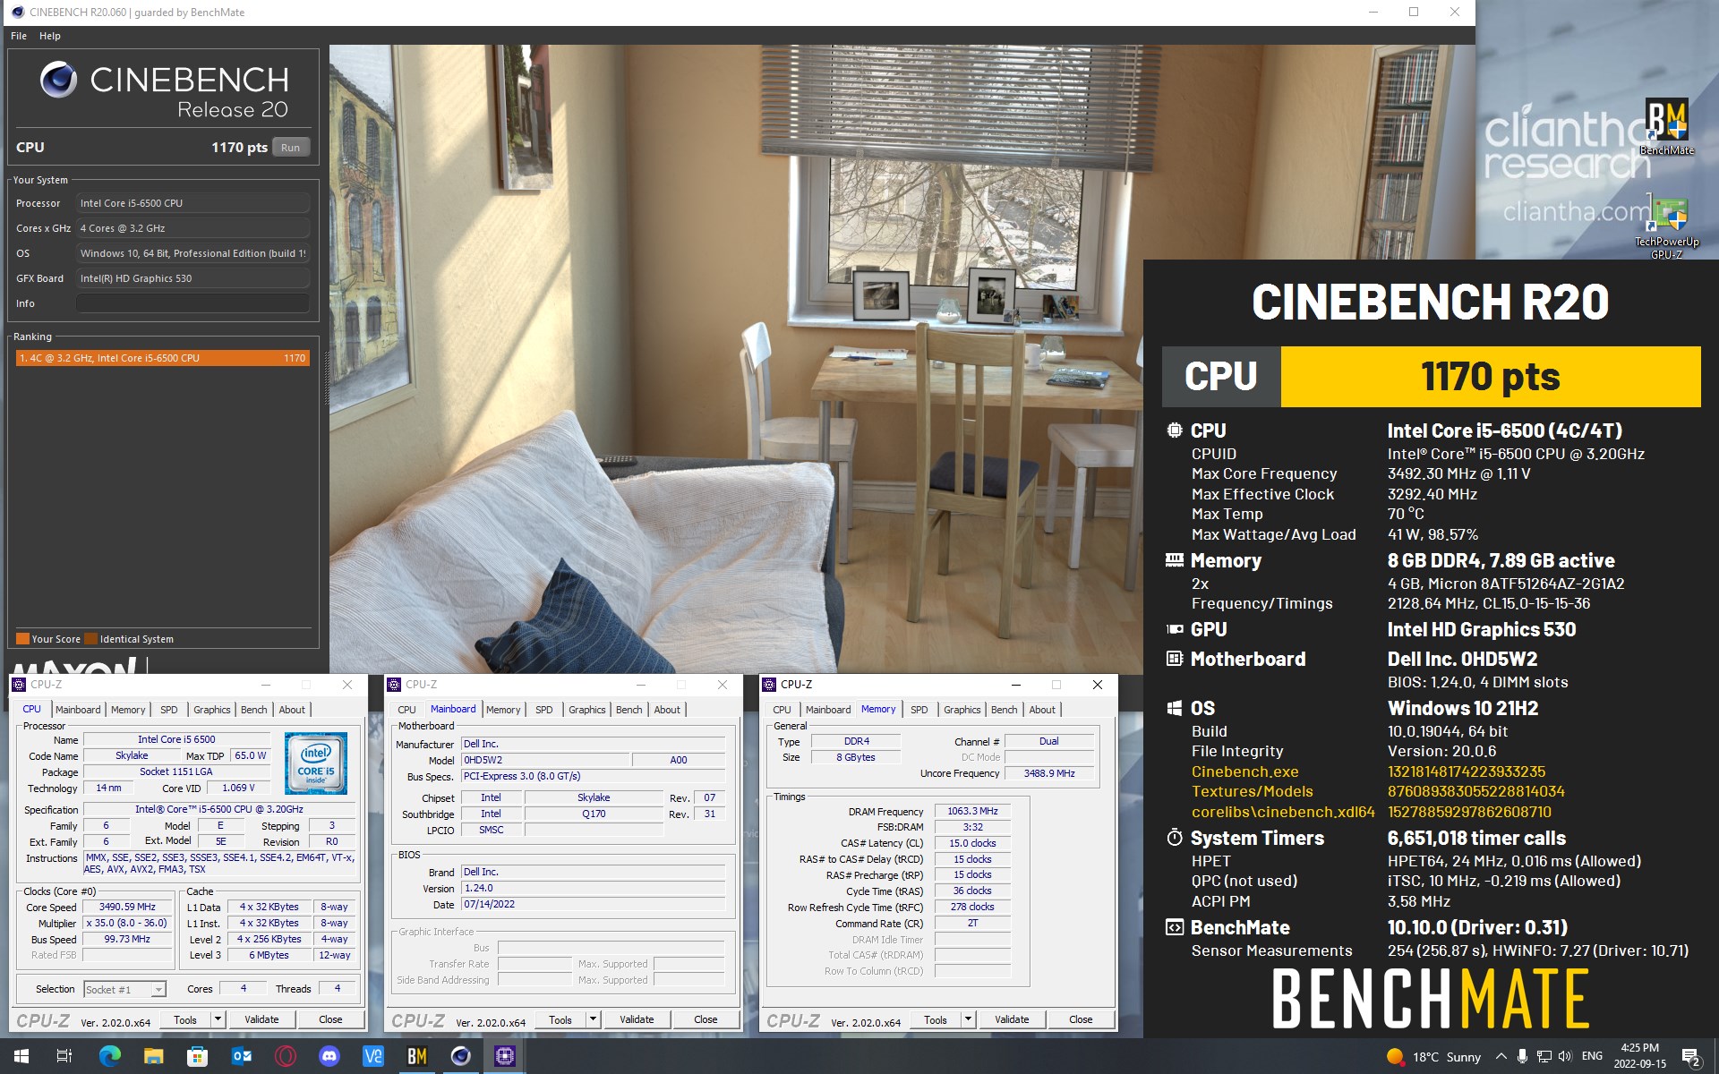Open File Explorer from the taskbar
Viewport: 1719px width, 1074px height.
point(153,1056)
